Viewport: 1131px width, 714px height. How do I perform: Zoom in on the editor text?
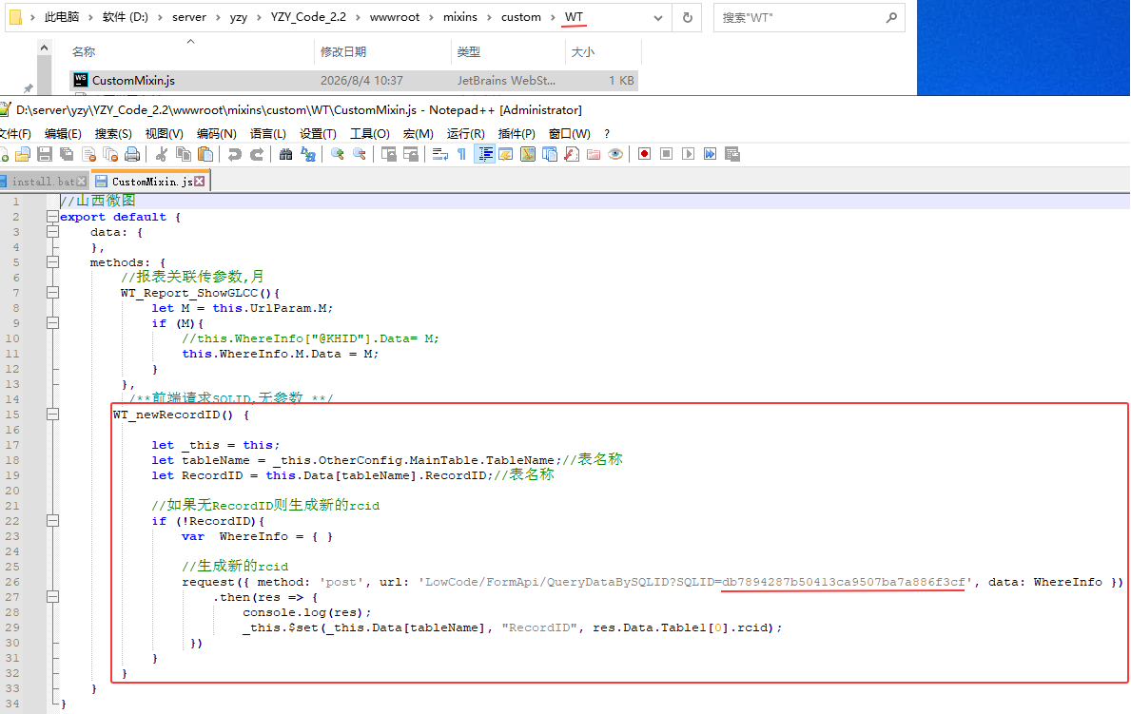tap(337, 154)
